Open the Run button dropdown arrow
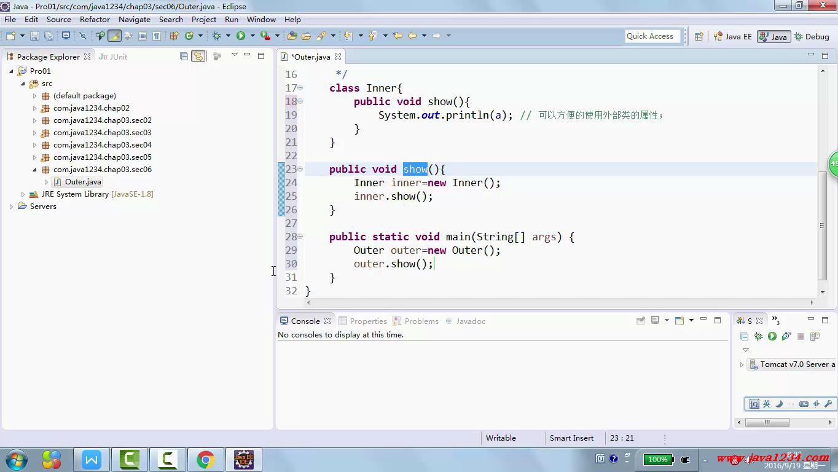This screenshot has height=472, width=838. coord(252,36)
